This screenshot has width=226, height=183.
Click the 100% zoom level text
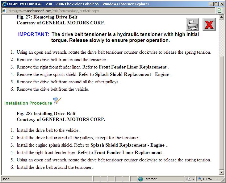click(x=207, y=179)
